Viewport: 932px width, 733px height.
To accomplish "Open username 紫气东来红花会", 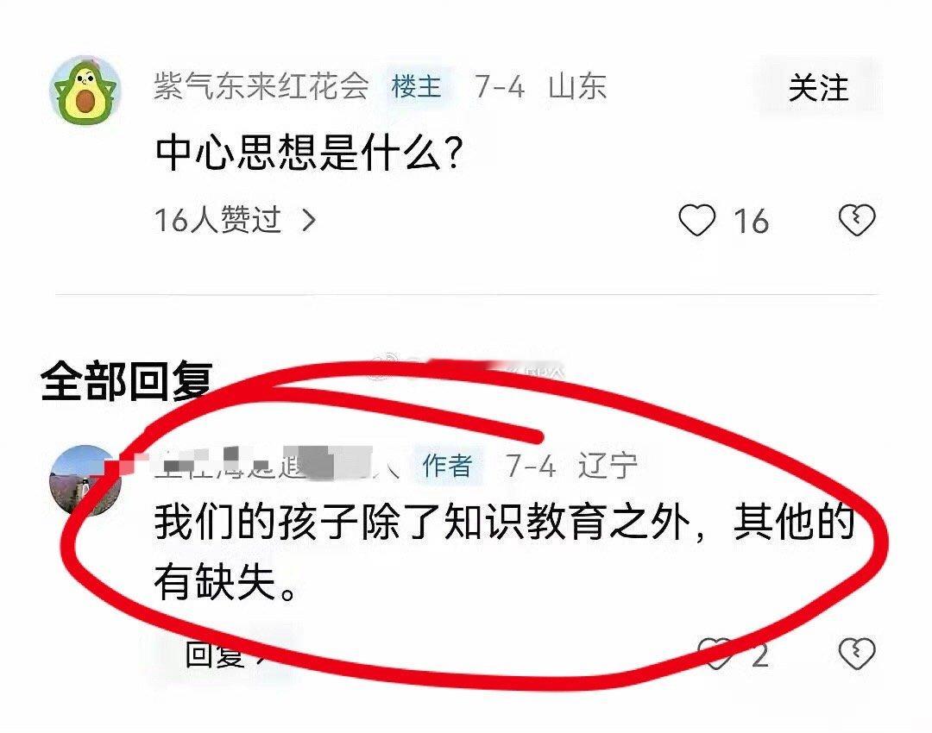I will 261,86.
